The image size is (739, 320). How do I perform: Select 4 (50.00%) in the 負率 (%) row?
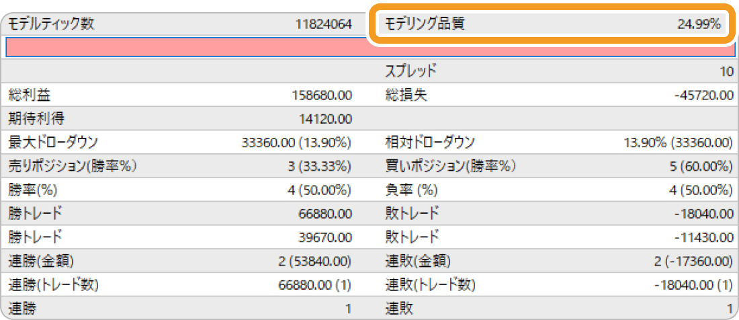701,190
